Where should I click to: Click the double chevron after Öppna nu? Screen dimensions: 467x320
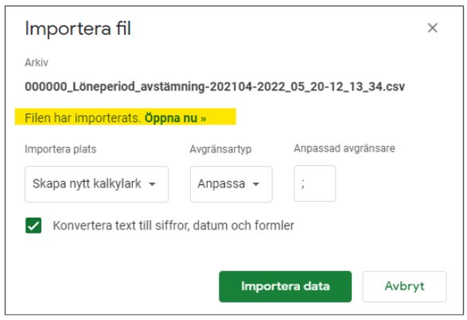(204, 118)
